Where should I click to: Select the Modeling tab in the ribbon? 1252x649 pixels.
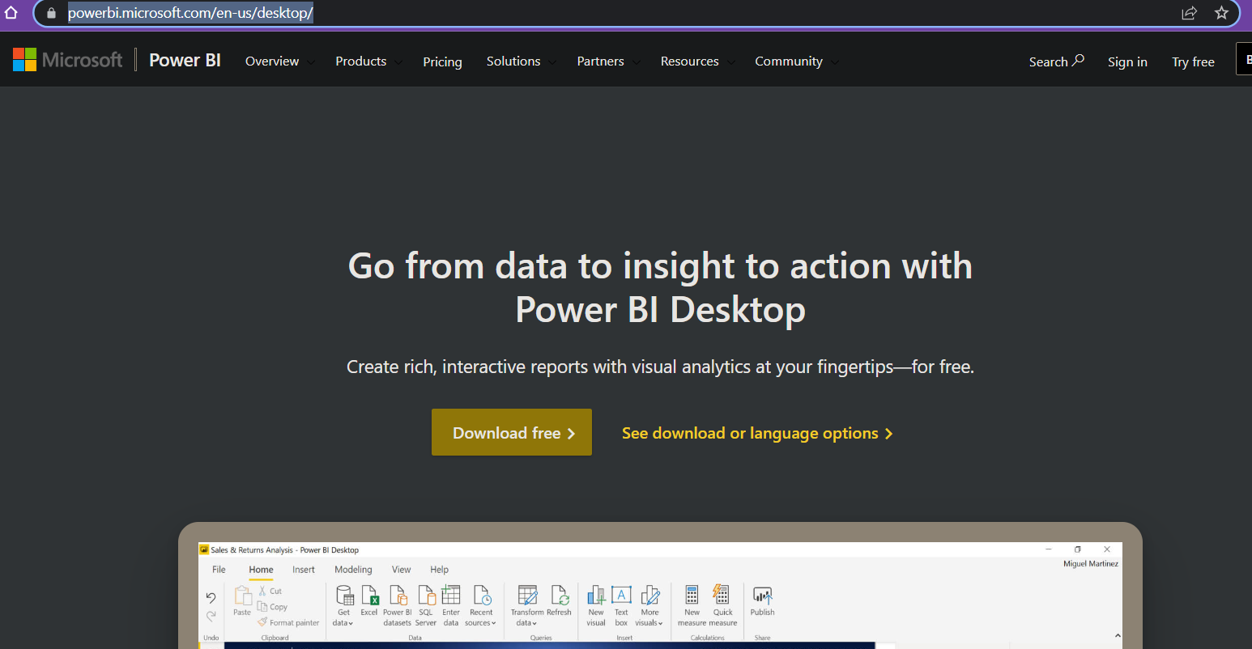pos(353,570)
